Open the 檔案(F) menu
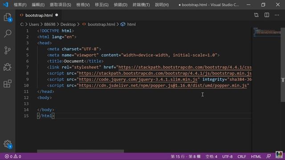Screen dimensions: 285x160 20,5
